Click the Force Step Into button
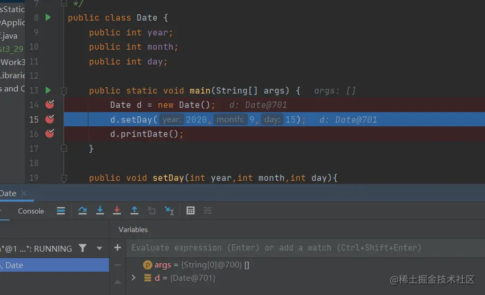This screenshot has width=485, height=295. click(x=117, y=210)
